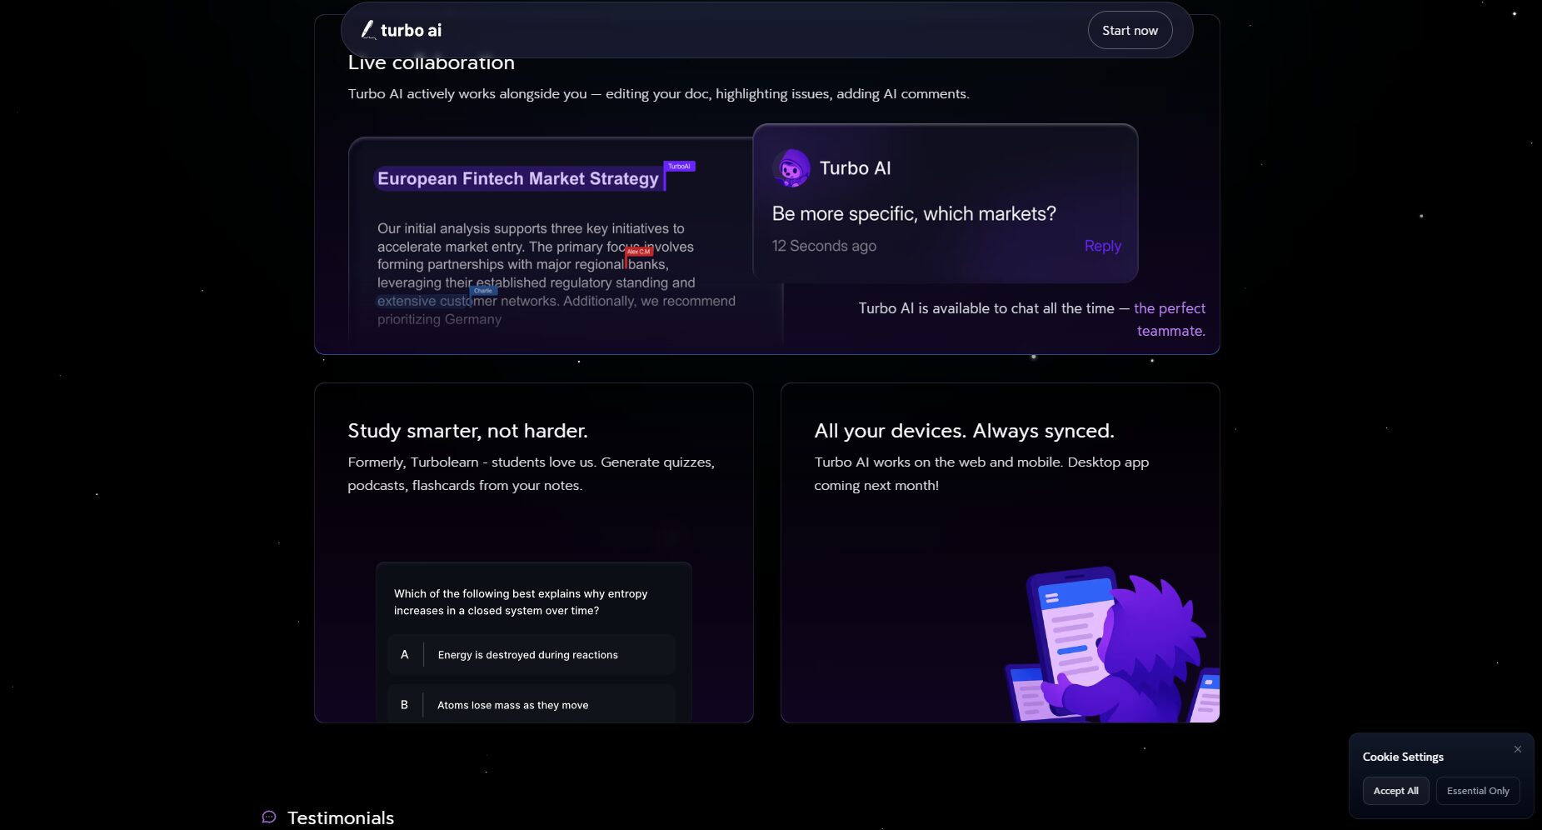
Task: Click the "Study smarter, not harder." heading
Action: click(467, 431)
